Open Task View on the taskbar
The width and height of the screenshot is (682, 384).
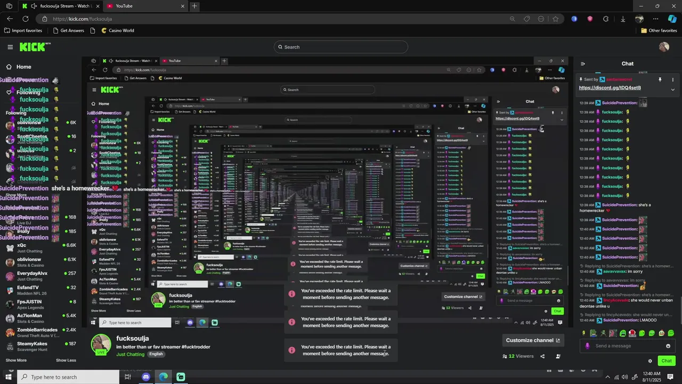coord(128,377)
